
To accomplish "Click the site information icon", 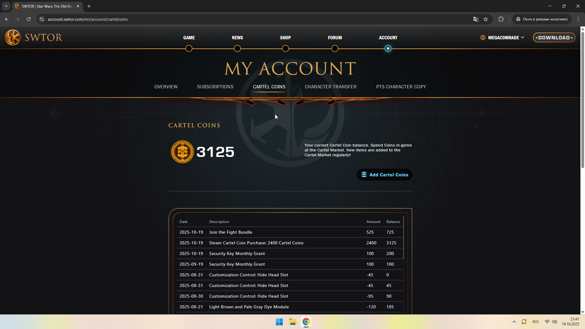I will (42, 19).
